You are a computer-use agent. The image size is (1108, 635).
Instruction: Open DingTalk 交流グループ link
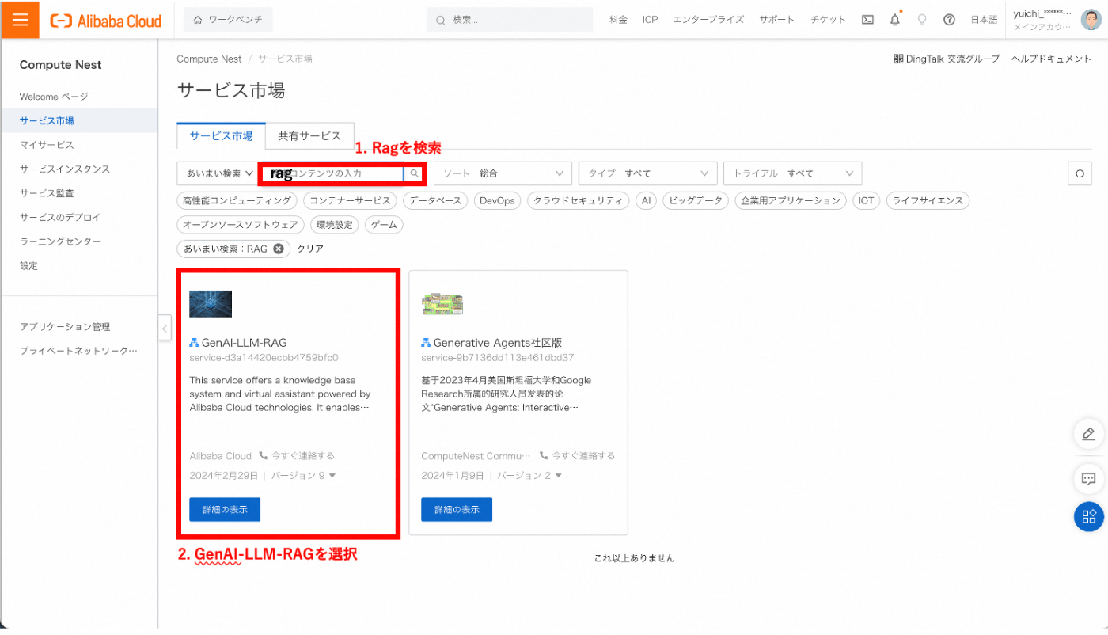click(954, 59)
